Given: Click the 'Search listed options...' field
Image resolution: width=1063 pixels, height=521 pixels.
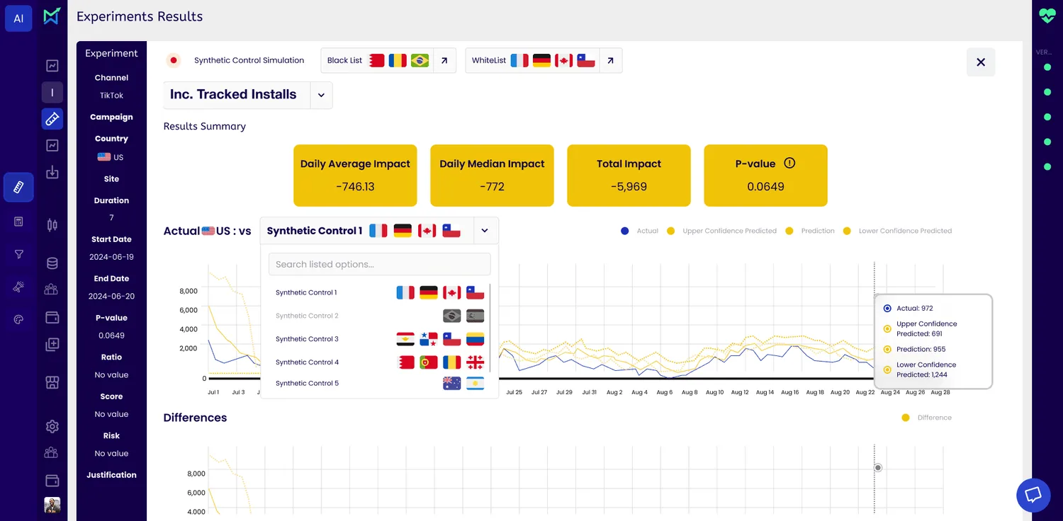Looking at the screenshot, I should pyautogui.click(x=380, y=264).
